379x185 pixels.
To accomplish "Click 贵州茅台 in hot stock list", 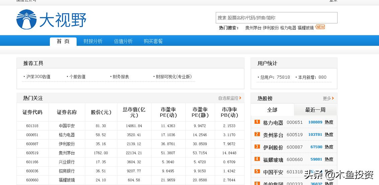I will coord(273,135).
